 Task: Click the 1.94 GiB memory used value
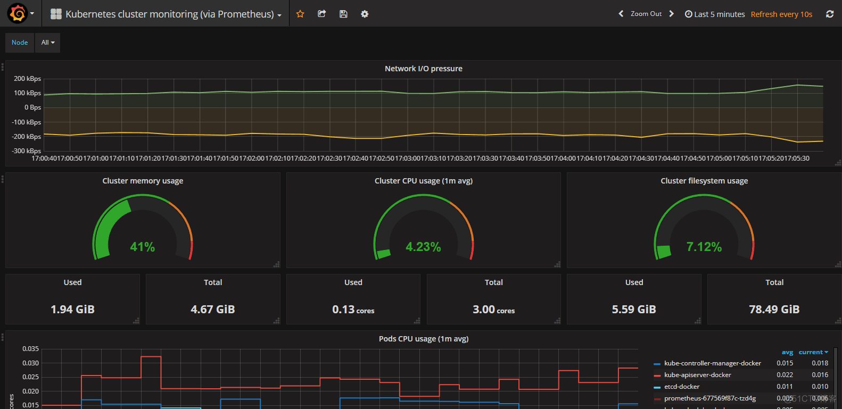[x=72, y=310]
